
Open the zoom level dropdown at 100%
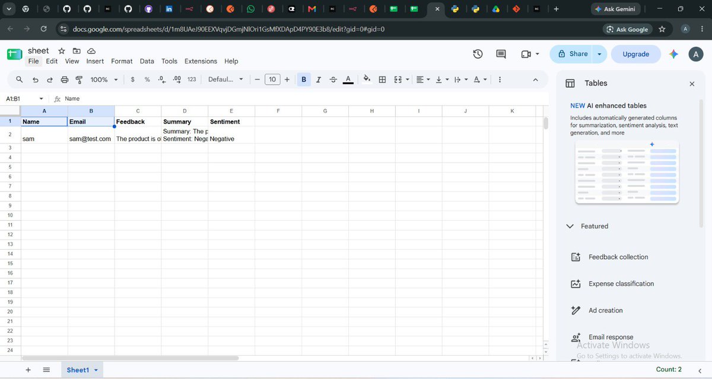point(104,79)
